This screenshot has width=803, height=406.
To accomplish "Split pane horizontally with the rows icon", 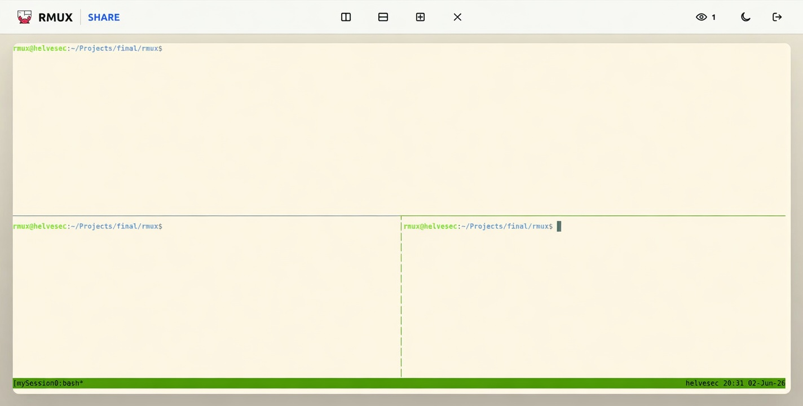I will coord(383,17).
